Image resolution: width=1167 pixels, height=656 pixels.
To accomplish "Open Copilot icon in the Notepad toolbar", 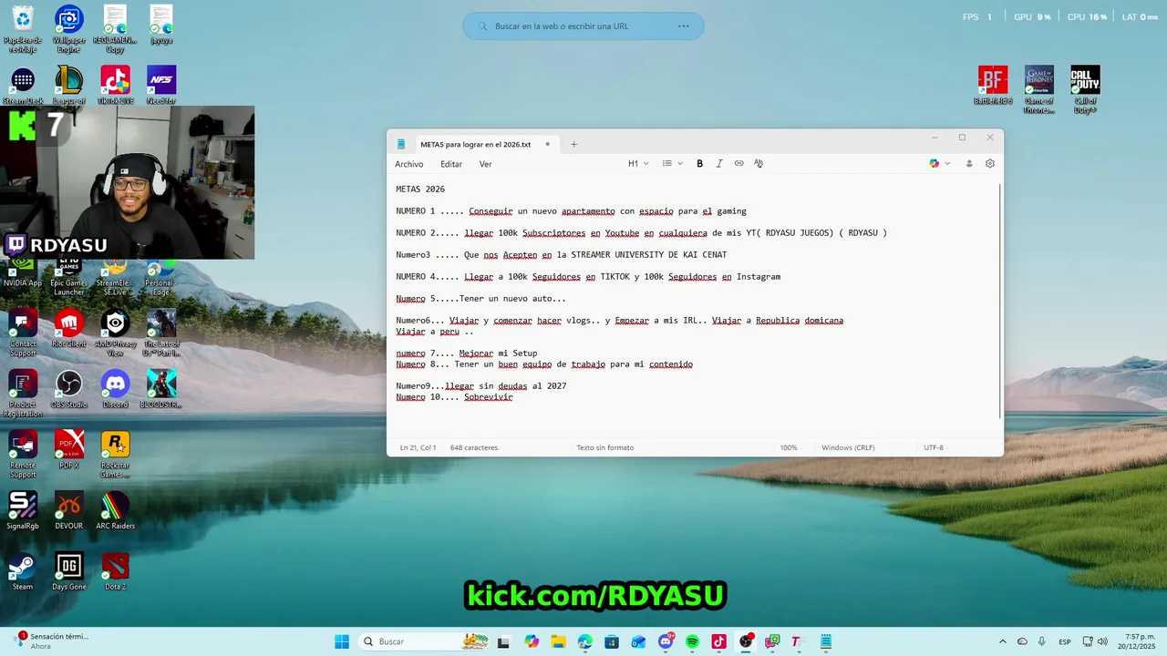I will coord(934,164).
